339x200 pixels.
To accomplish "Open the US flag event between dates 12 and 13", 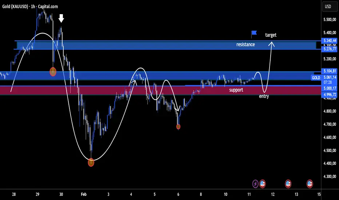I will tap(288, 184).
